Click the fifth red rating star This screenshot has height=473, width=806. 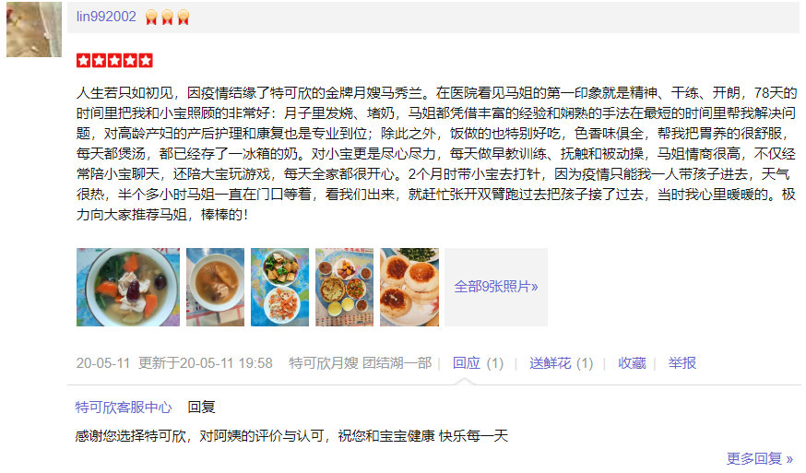[146, 61]
